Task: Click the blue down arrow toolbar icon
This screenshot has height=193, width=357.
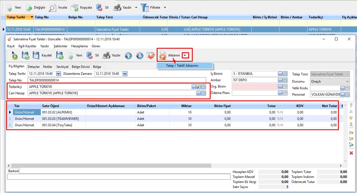Action: (140, 56)
